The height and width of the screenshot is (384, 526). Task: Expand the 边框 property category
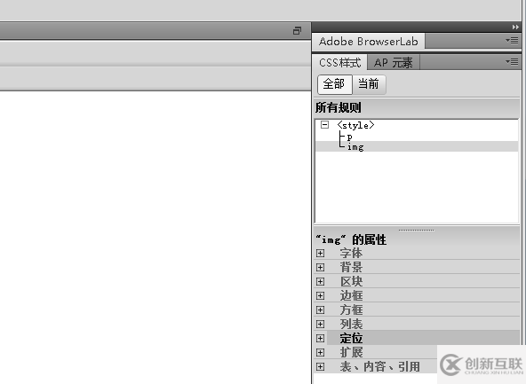[320, 295]
